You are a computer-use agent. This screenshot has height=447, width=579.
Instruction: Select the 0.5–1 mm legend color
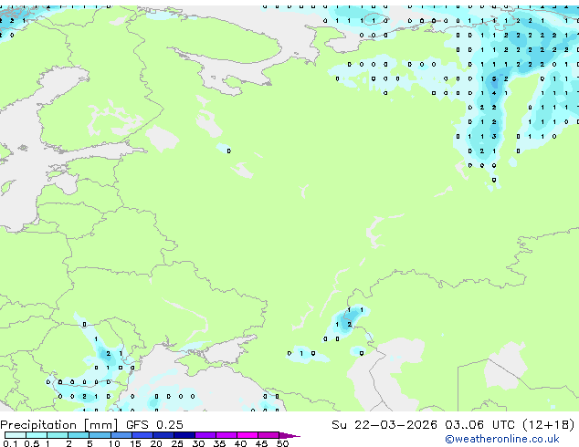click(x=37, y=435)
